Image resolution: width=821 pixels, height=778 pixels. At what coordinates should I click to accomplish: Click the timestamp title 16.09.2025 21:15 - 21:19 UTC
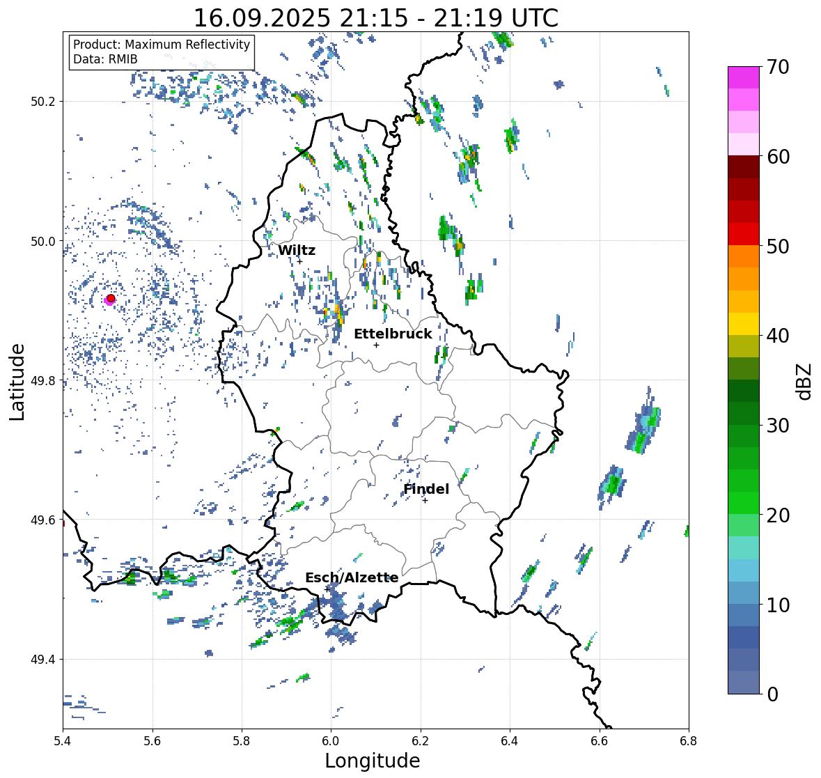click(x=376, y=18)
